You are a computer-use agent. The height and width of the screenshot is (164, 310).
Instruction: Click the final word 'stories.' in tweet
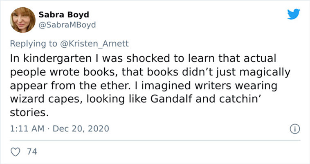coord(29,113)
